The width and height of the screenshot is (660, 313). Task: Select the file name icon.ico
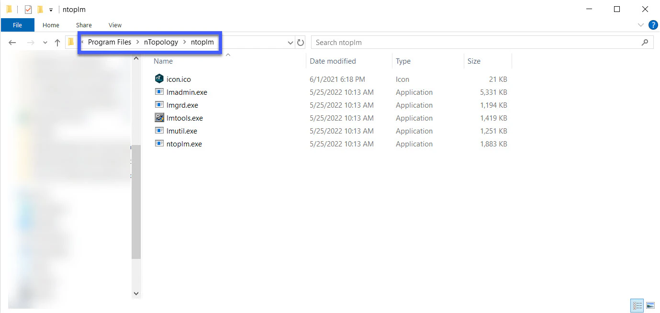tap(179, 79)
